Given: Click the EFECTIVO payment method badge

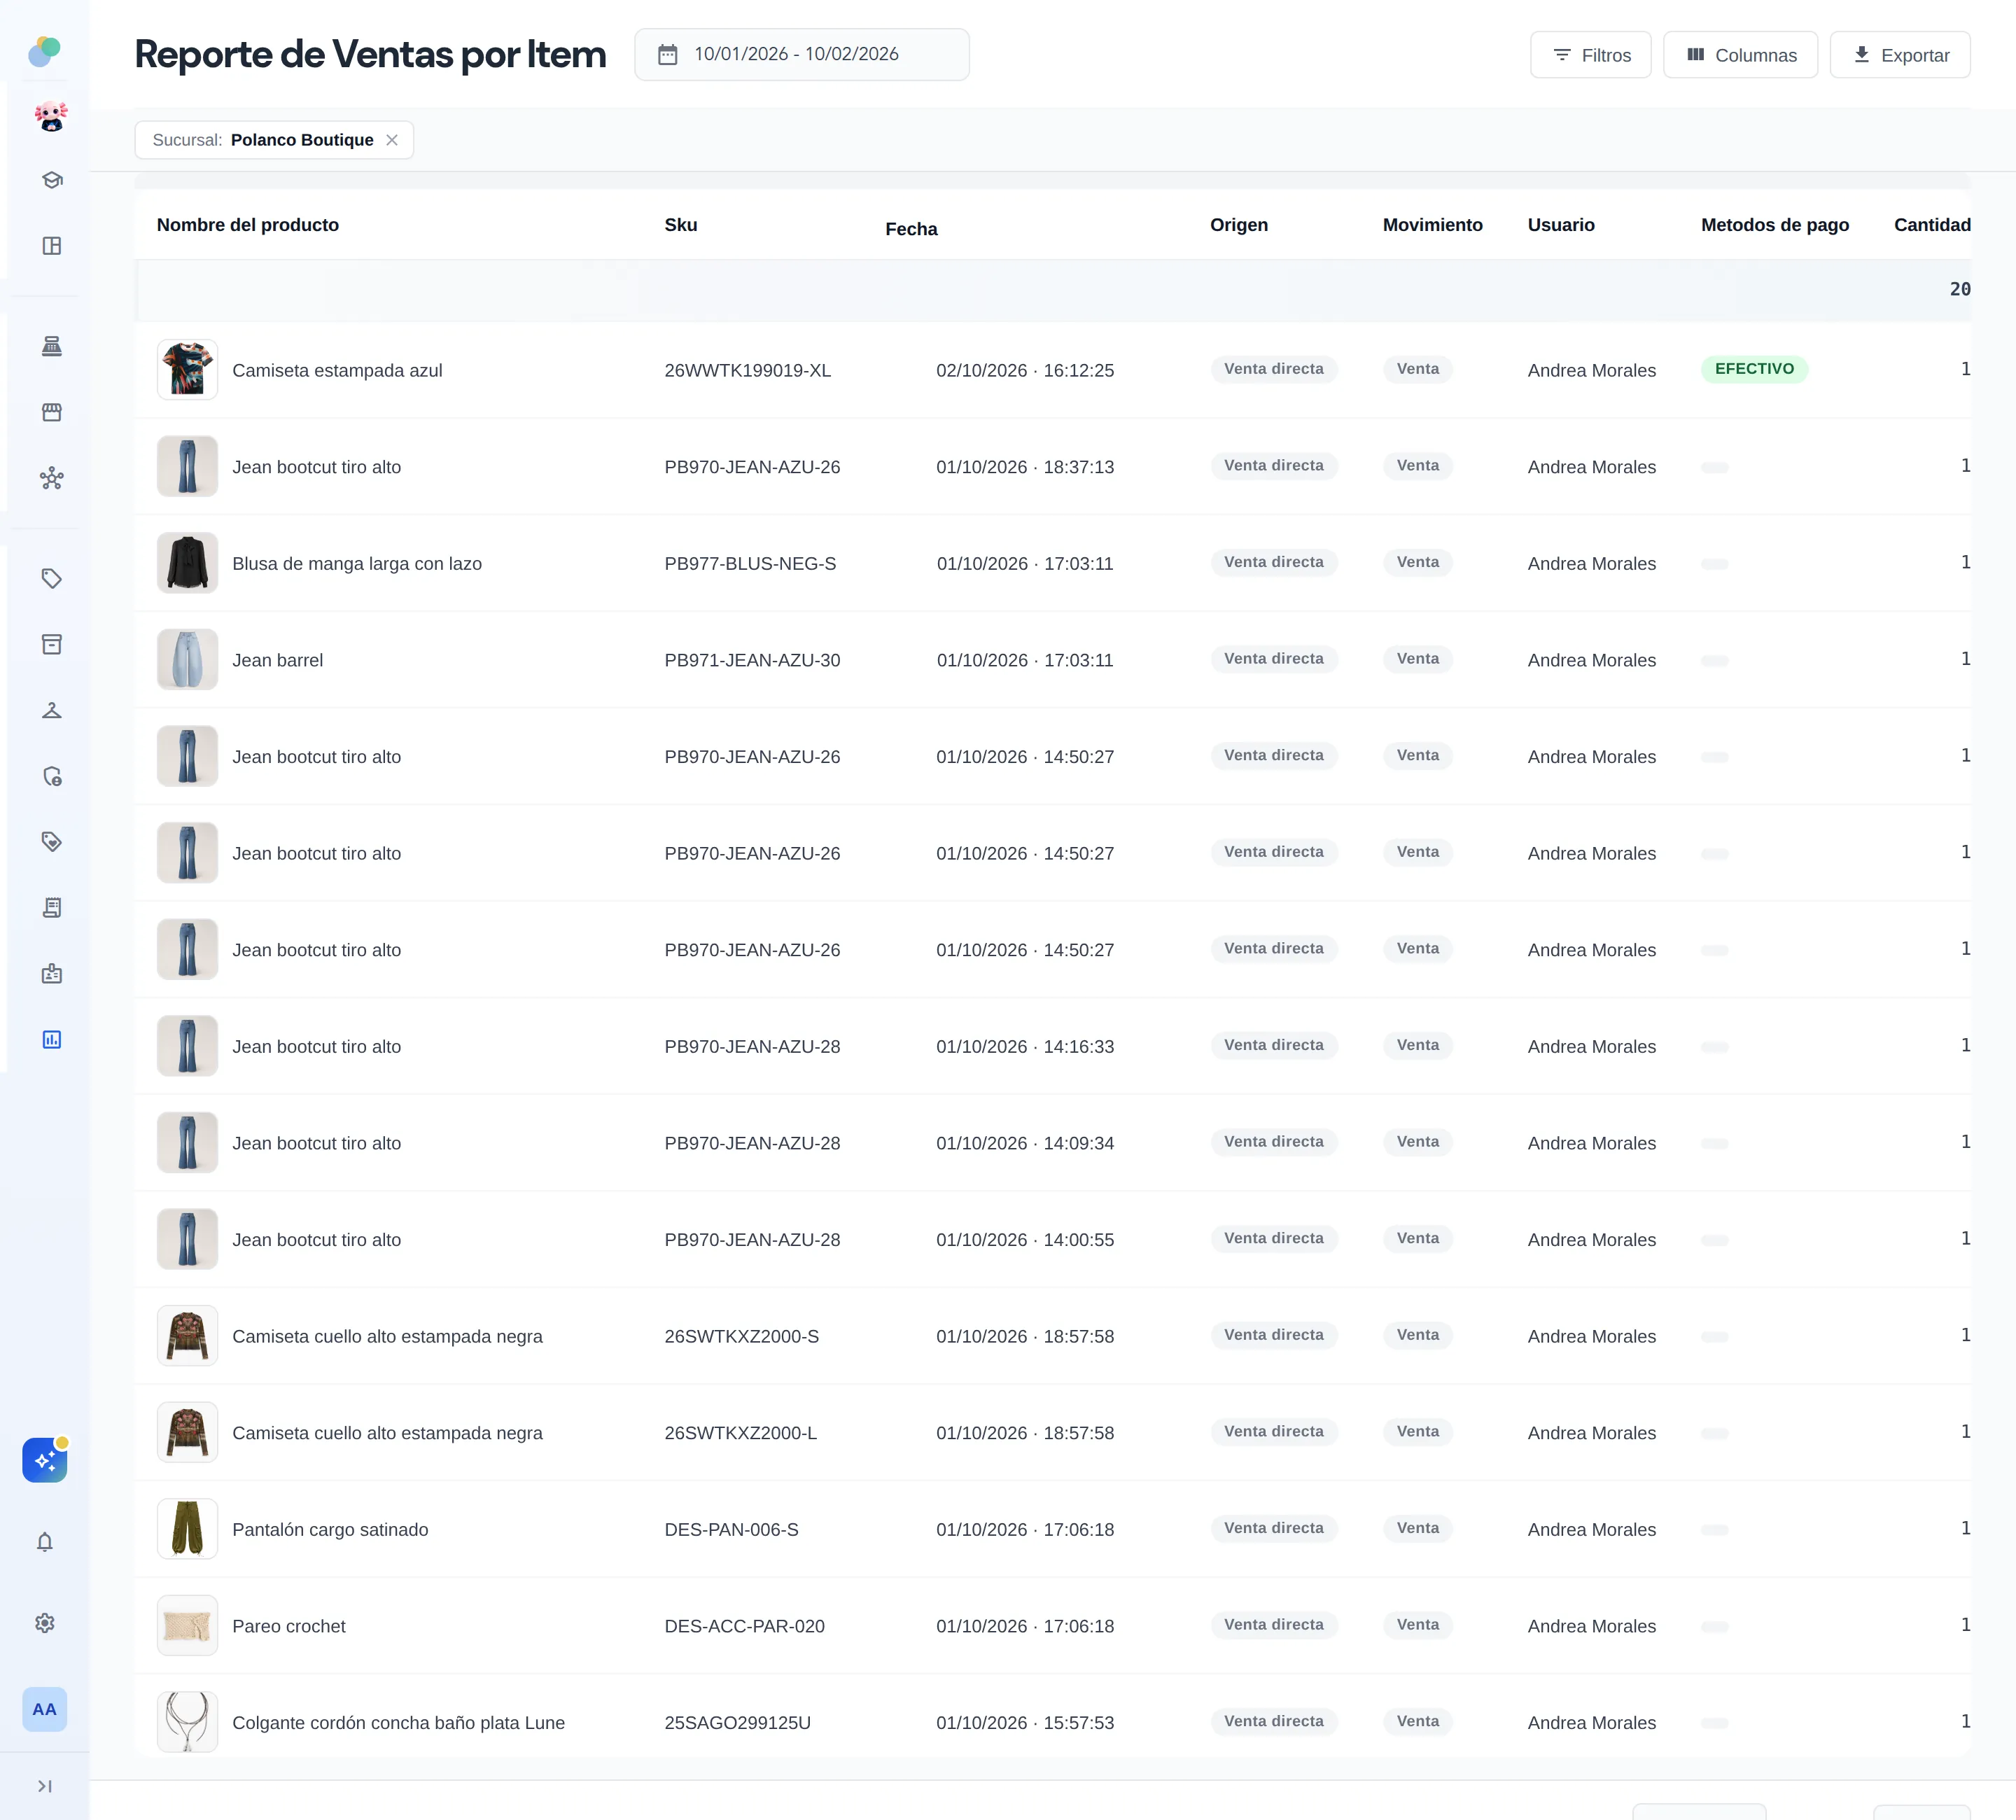Looking at the screenshot, I should [x=1754, y=369].
